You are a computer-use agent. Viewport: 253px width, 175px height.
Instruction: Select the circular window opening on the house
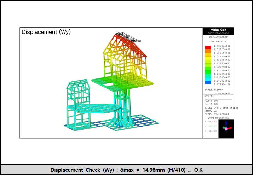pyautogui.click(x=137, y=71)
